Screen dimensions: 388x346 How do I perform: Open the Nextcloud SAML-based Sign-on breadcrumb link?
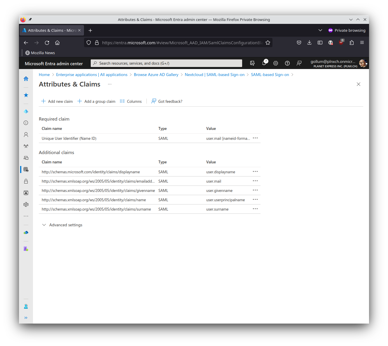215,75
